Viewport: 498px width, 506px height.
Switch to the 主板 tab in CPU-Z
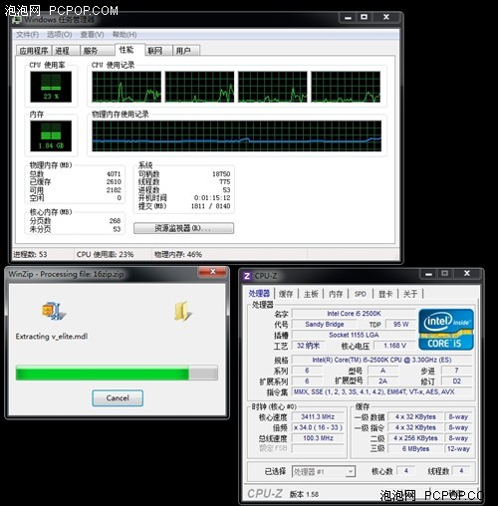coord(311,294)
